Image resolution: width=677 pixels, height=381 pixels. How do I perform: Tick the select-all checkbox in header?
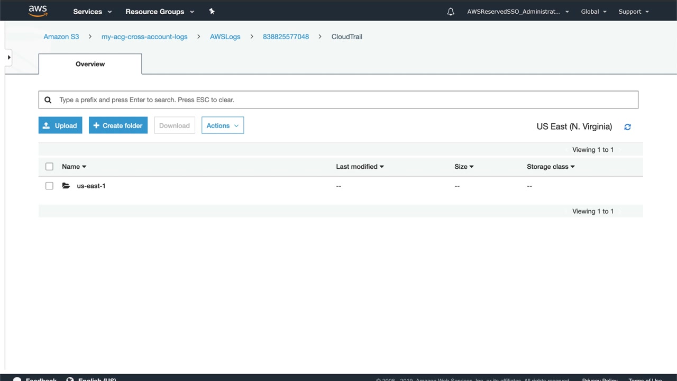click(x=49, y=167)
